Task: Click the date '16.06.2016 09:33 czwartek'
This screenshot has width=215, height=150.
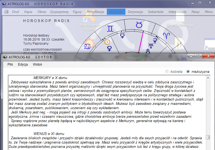Action: [44, 40]
